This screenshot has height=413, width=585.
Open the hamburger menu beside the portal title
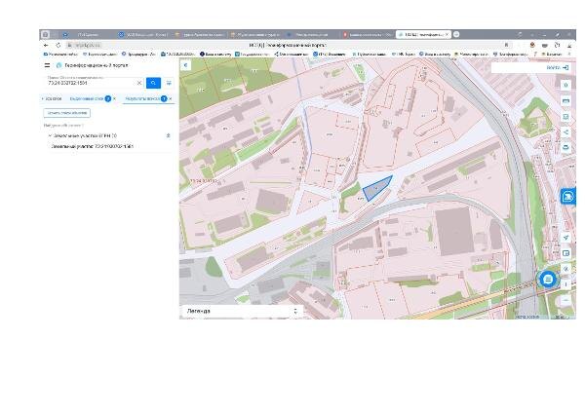[x=47, y=65]
